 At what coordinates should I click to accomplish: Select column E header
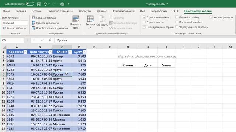(94, 47)
